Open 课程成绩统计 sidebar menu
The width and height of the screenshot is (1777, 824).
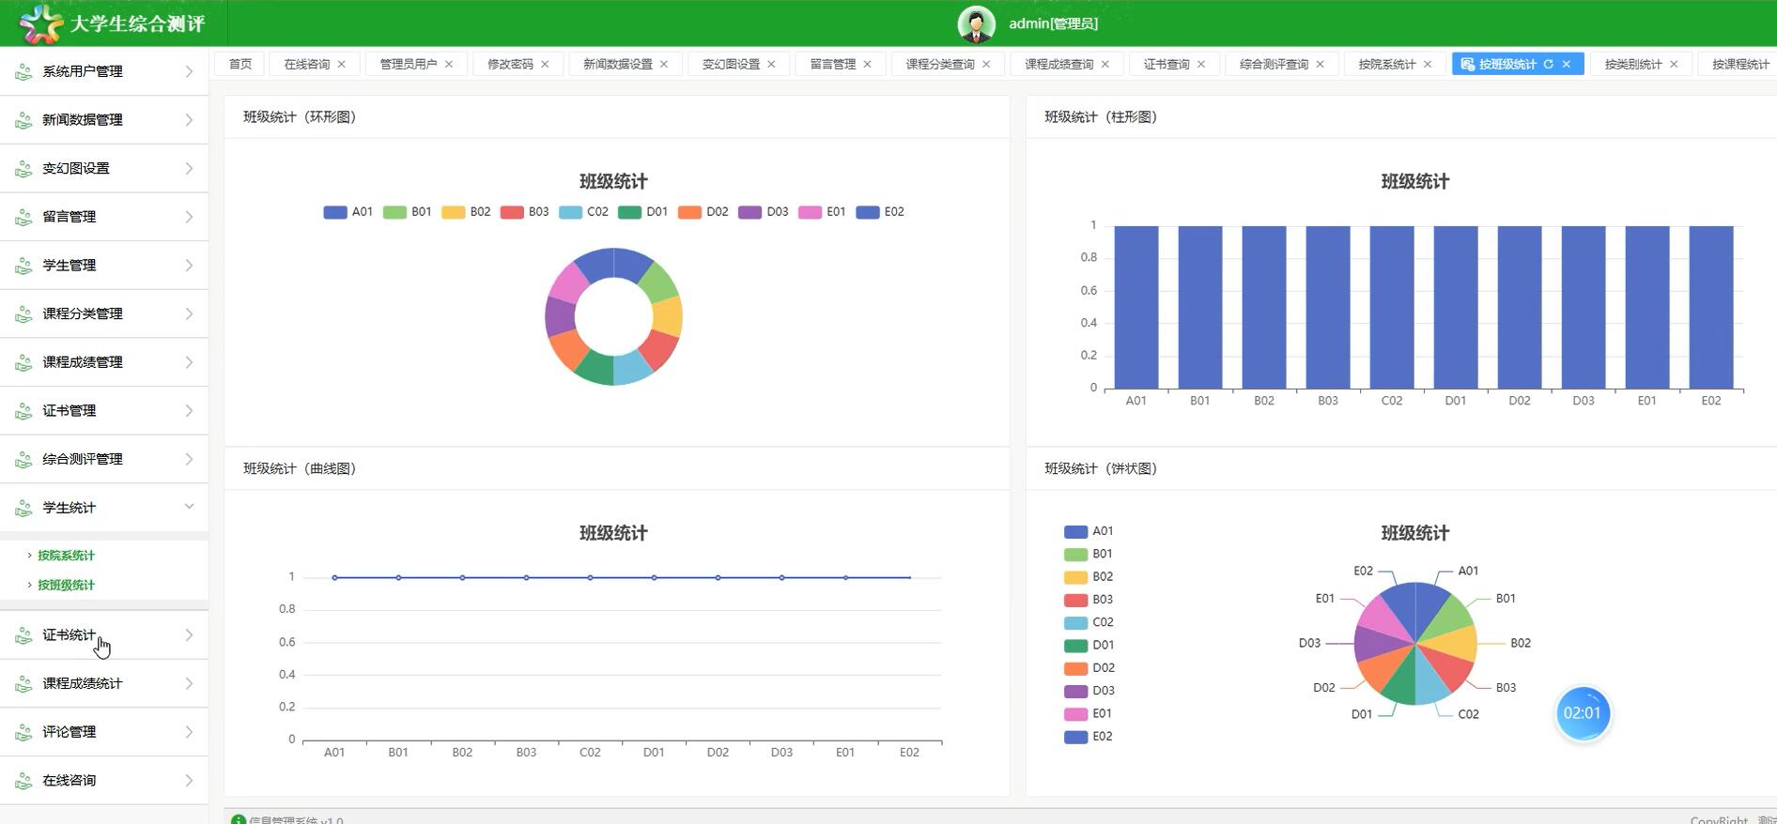(104, 684)
